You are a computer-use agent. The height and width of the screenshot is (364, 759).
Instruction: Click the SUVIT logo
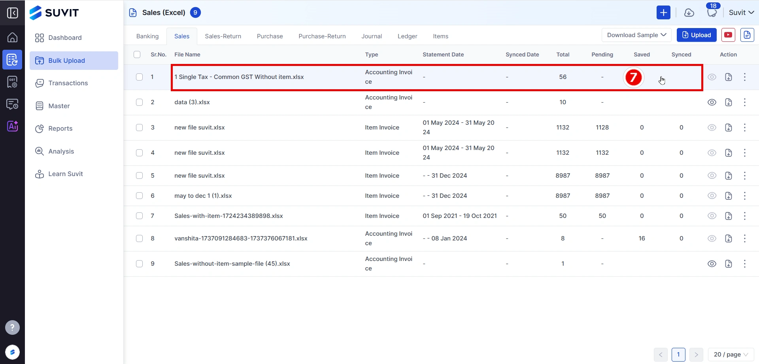point(54,13)
